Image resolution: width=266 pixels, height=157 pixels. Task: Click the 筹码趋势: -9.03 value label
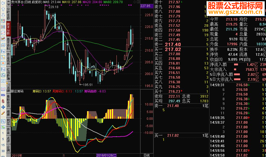click(x=95, y=91)
